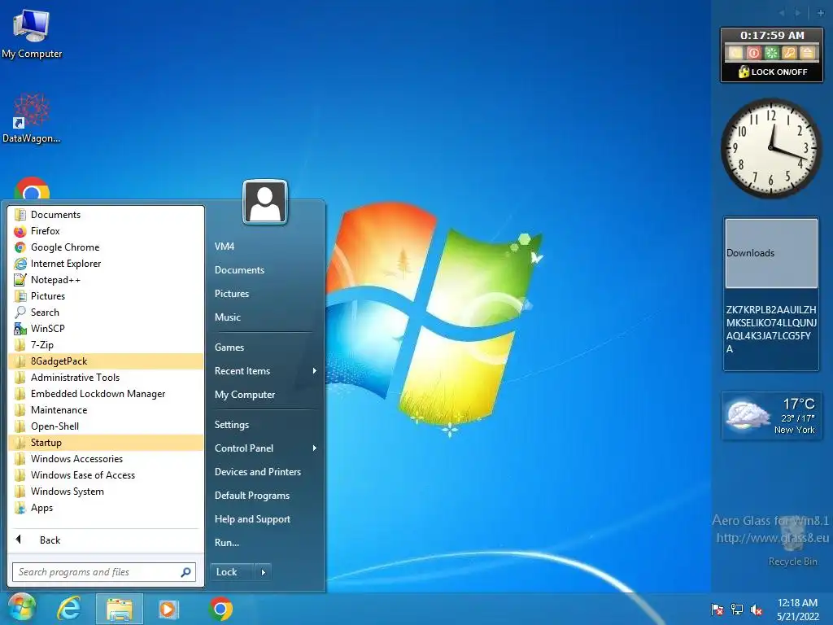Expand the Startup folder

pyautogui.click(x=106, y=443)
